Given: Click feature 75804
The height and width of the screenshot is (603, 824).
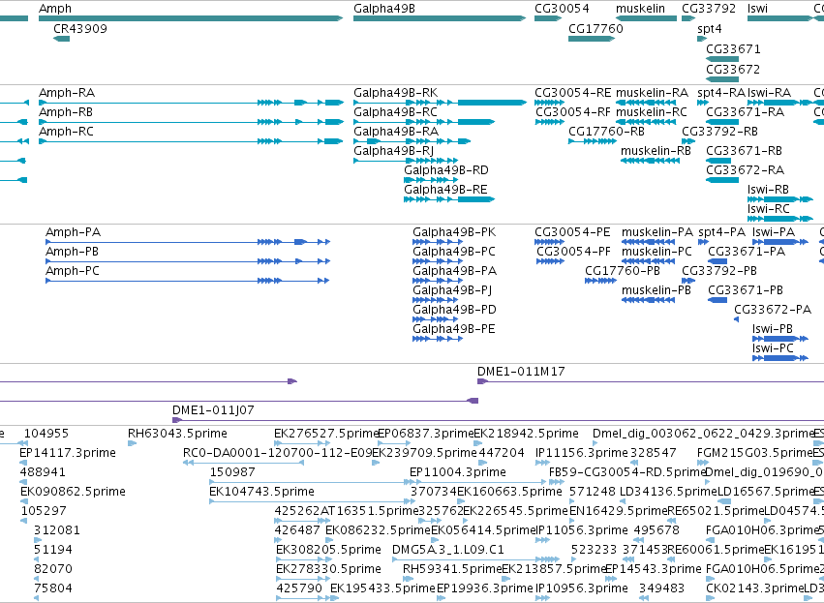Looking at the screenshot, I should pyautogui.click(x=38, y=598).
